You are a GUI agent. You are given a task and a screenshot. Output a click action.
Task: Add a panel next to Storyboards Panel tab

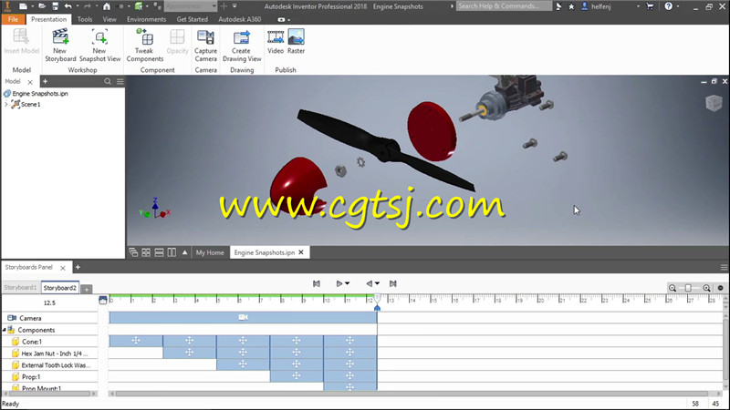(78, 267)
